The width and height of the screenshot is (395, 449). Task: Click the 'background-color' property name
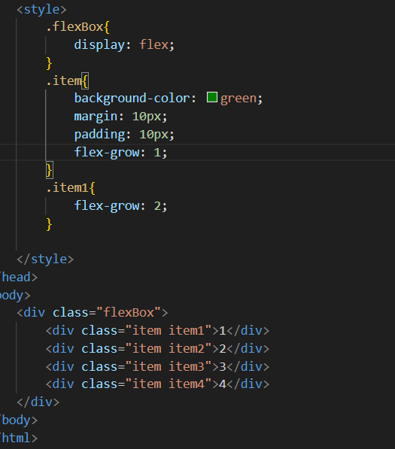point(132,99)
